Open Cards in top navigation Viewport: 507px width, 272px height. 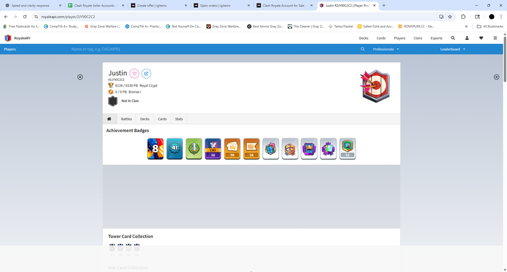click(381, 38)
